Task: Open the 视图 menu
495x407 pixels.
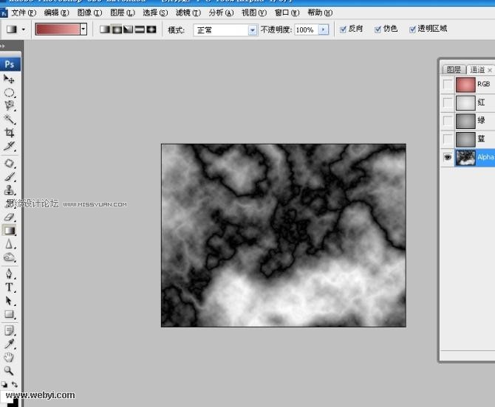Action: (x=254, y=13)
